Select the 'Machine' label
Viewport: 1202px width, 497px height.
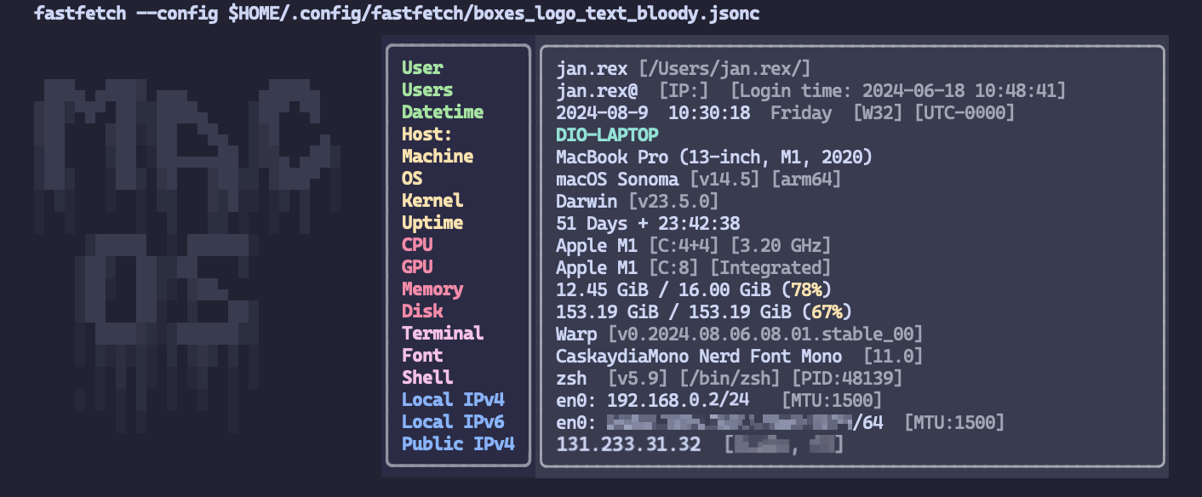tap(438, 157)
